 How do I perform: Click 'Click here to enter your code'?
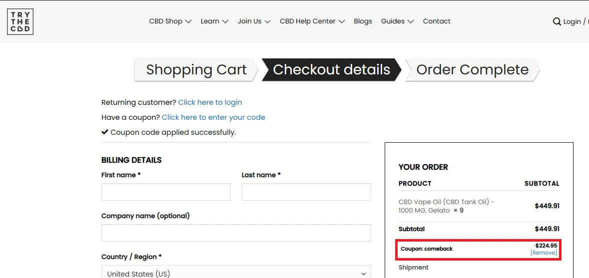click(x=213, y=117)
